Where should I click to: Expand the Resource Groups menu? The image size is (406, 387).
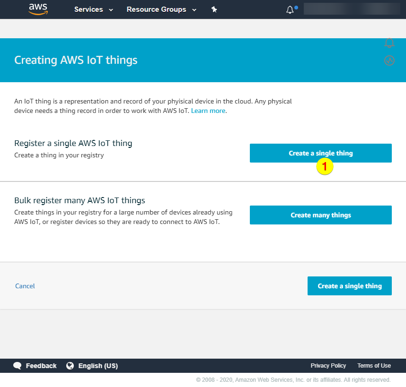(x=160, y=9)
